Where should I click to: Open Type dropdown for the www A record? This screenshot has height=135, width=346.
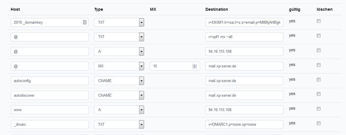[119, 110]
